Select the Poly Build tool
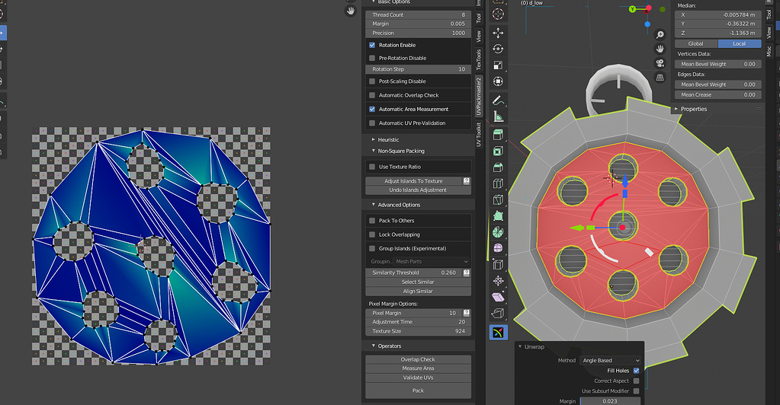Screen dimensions: 780x405 498,215
